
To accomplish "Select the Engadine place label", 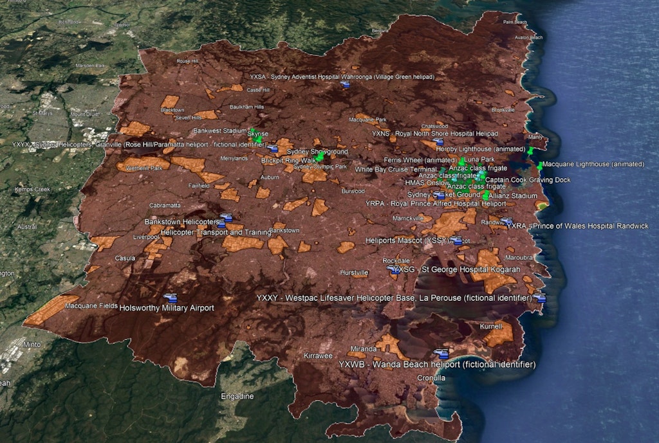I will pyautogui.click(x=237, y=396).
